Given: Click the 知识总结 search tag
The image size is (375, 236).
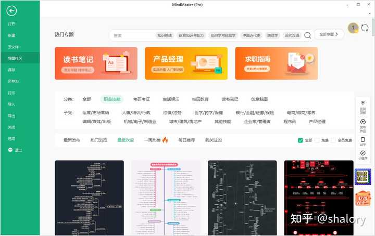Looking at the screenshot, I should click(x=165, y=35).
